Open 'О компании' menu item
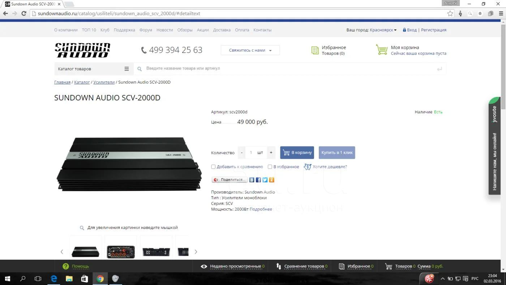Screen dimensions: 506x285 66,30
